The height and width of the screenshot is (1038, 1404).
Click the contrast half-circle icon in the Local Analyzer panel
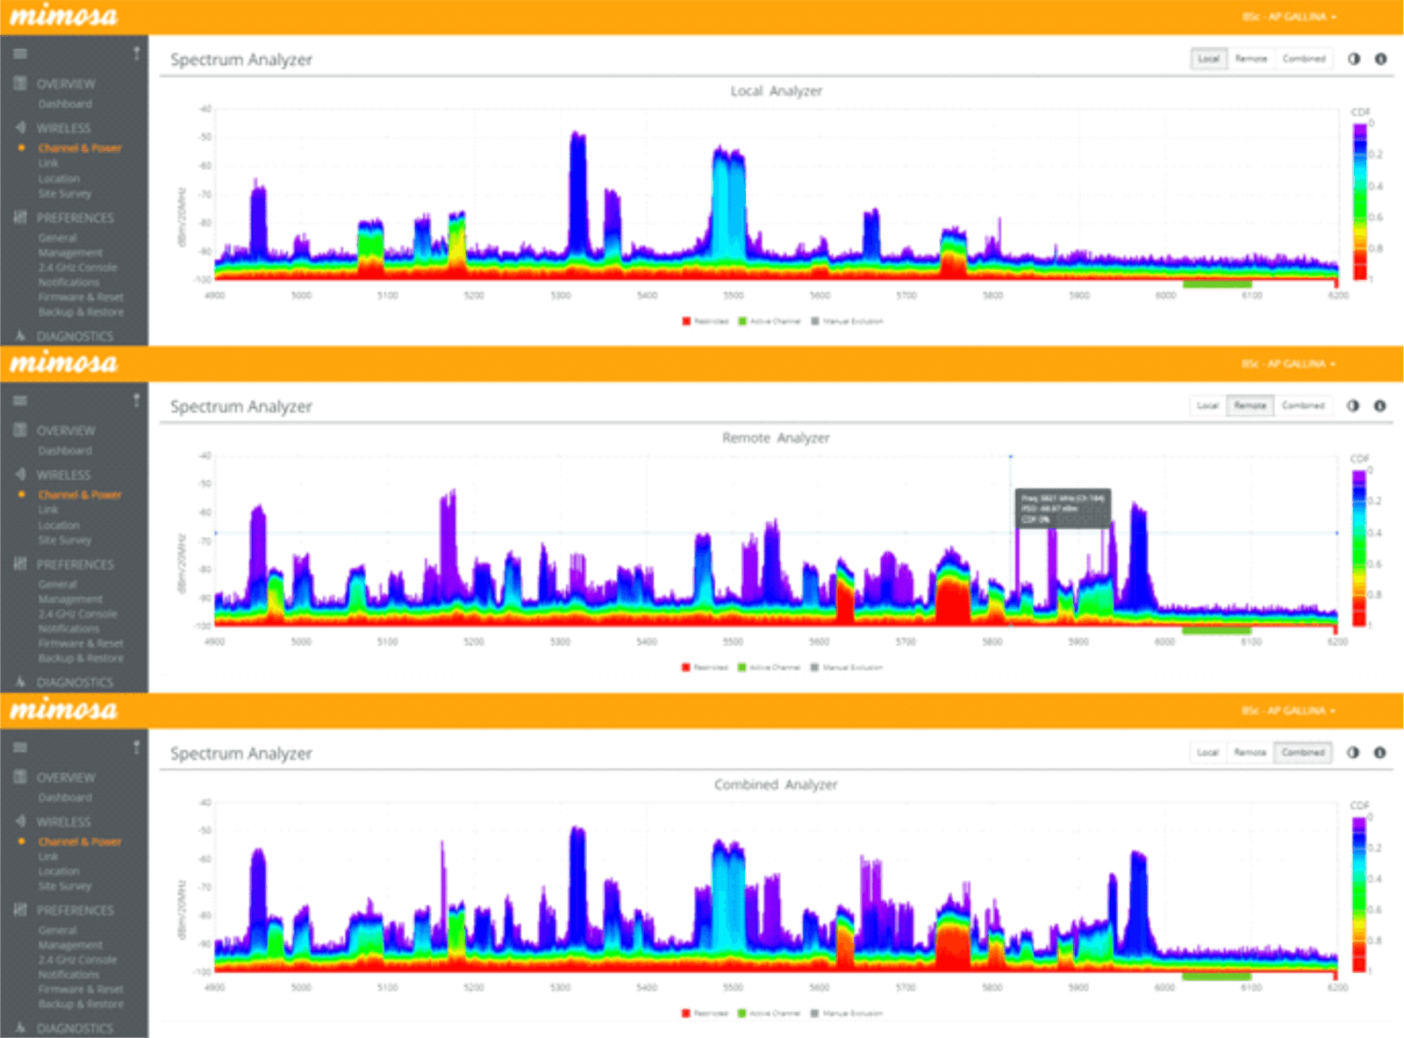[1354, 59]
